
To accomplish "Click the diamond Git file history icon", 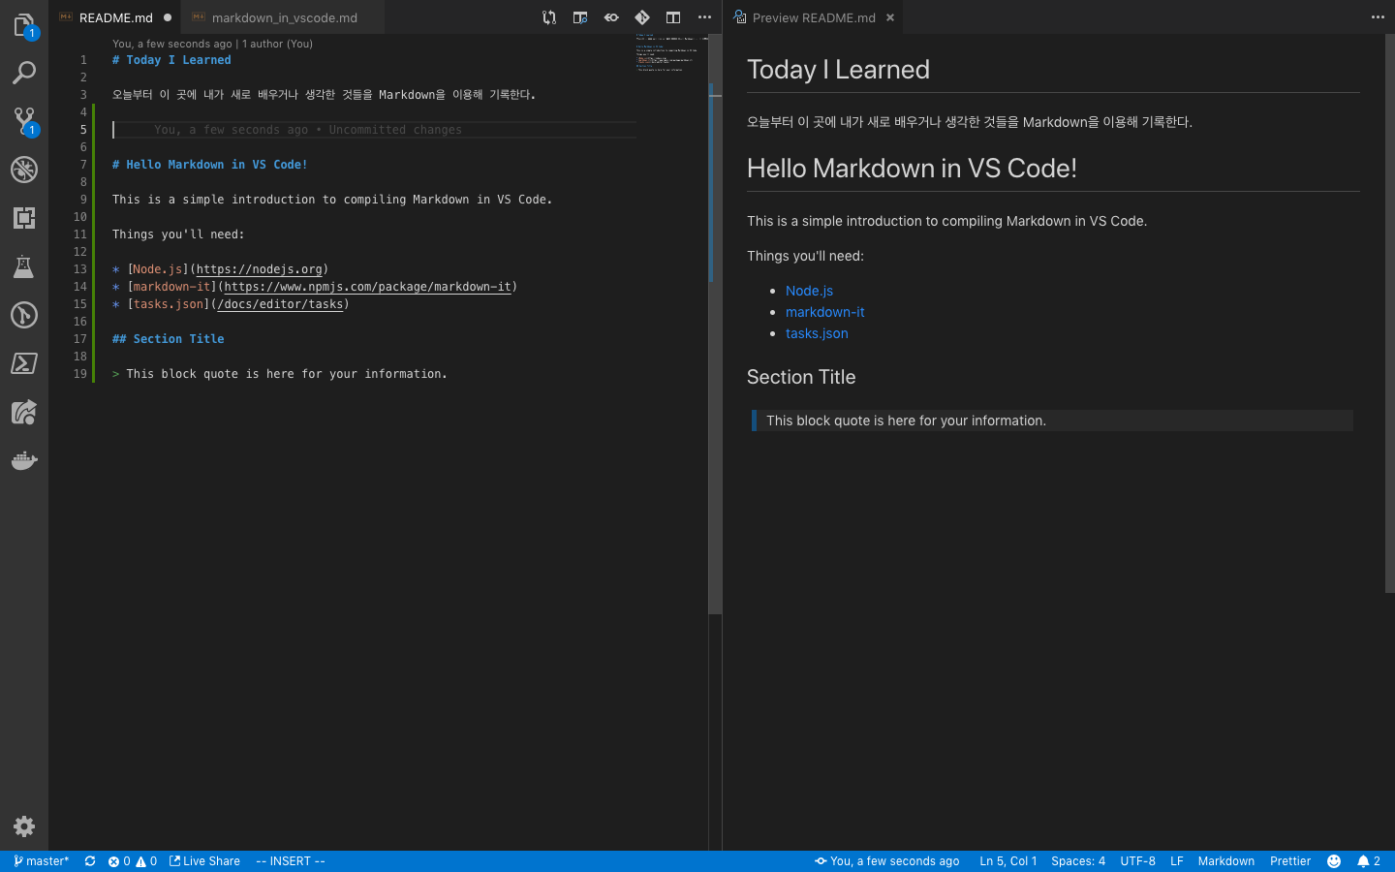I will click(x=642, y=17).
